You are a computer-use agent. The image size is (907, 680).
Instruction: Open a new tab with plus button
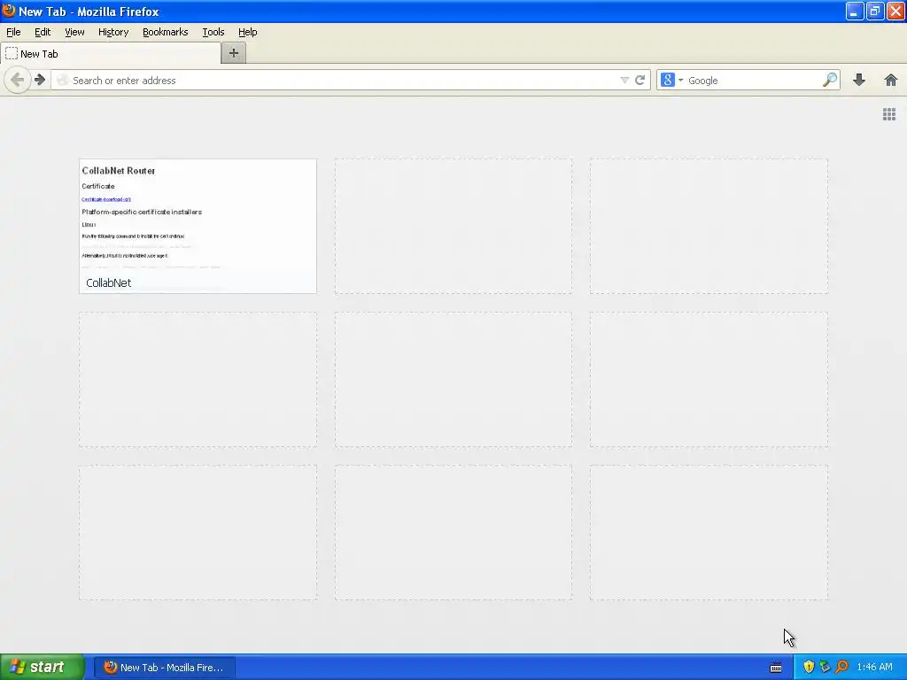[x=234, y=53]
